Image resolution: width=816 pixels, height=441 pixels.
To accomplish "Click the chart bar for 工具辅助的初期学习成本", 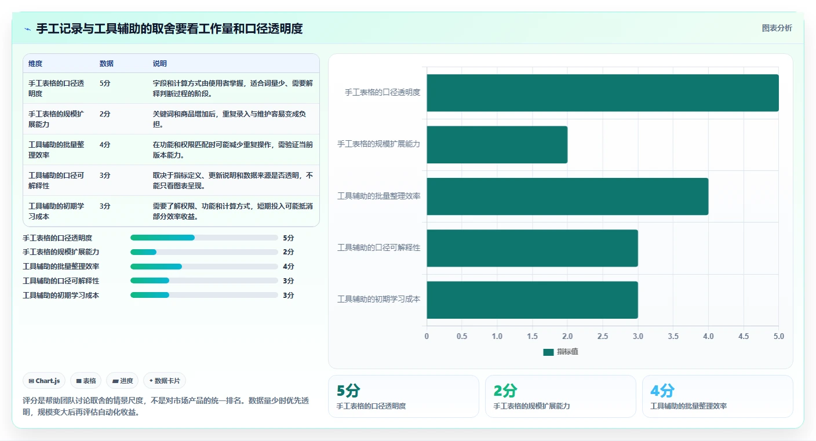I will coord(532,300).
